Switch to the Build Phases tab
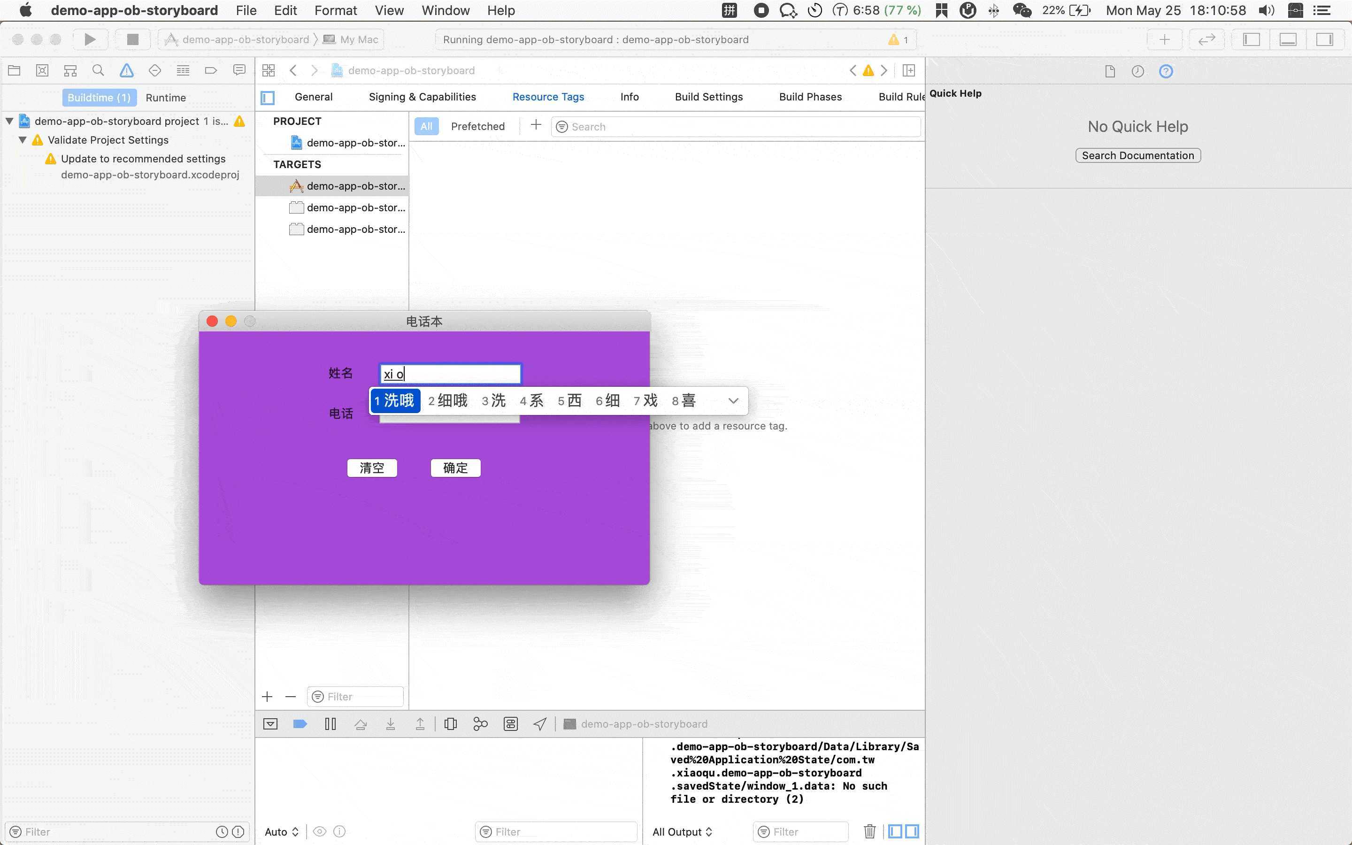Screen dimensions: 1352x845 [810, 97]
